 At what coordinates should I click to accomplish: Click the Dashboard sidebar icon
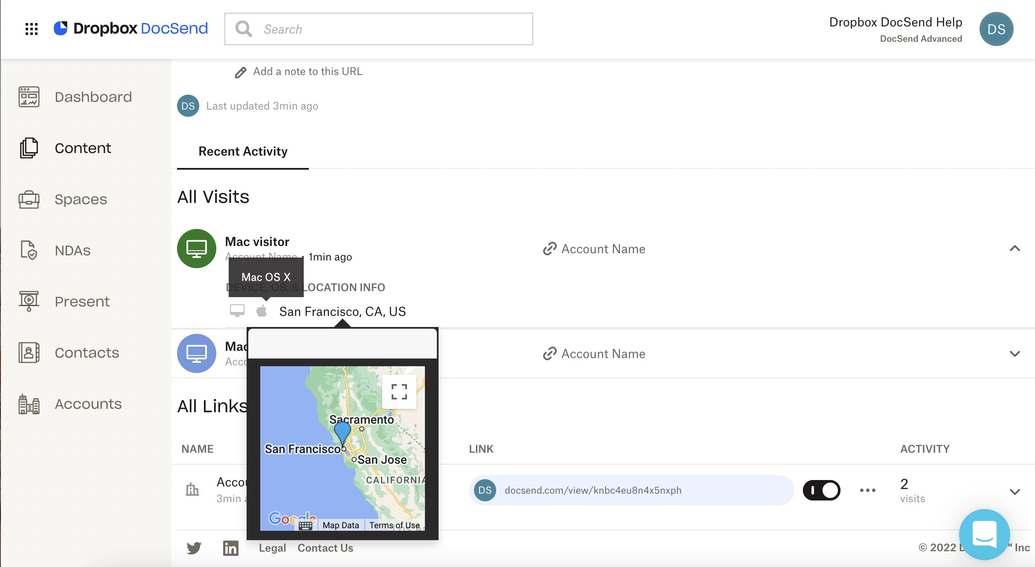tap(29, 97)
